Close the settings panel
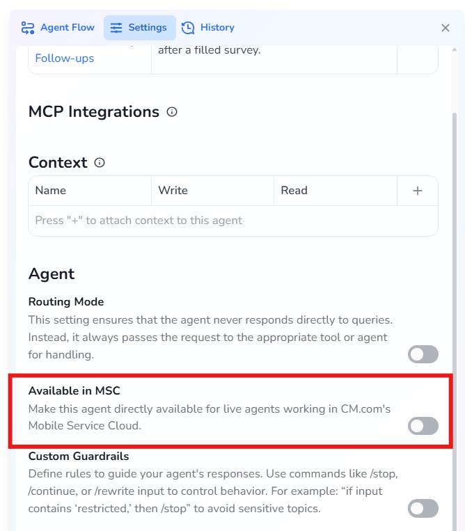The width and height of the screenshot is (465, 531). click(x=446, y=28)
